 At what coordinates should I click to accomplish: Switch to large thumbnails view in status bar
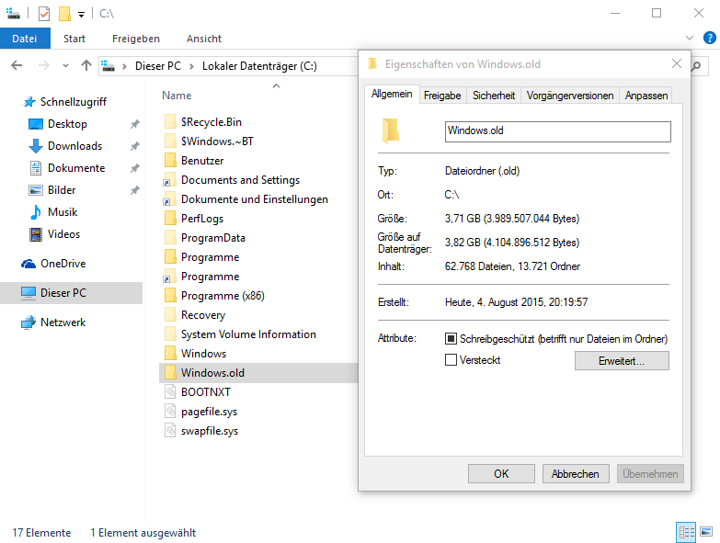coord(706,532)
